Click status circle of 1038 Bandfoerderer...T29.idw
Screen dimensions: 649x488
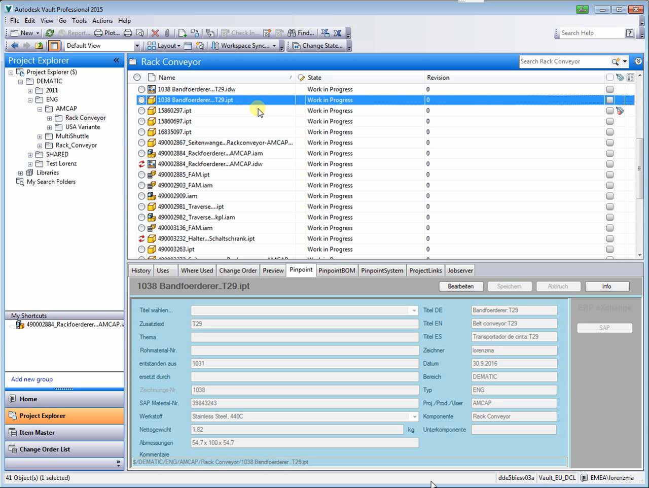pyautogui.click(x=141, y=89)
